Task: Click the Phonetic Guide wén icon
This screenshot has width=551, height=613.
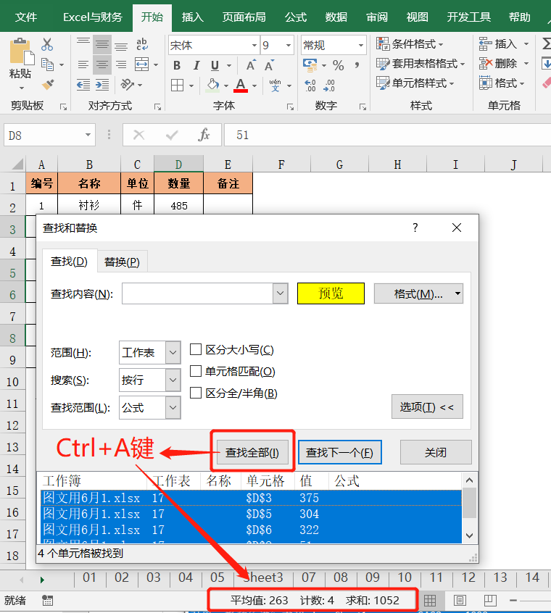Action: click(x=275, y=85)
